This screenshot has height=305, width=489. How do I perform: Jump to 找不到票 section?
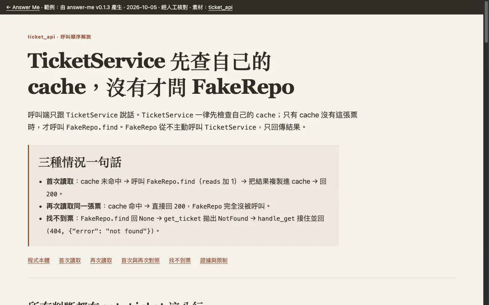[180, 260]
